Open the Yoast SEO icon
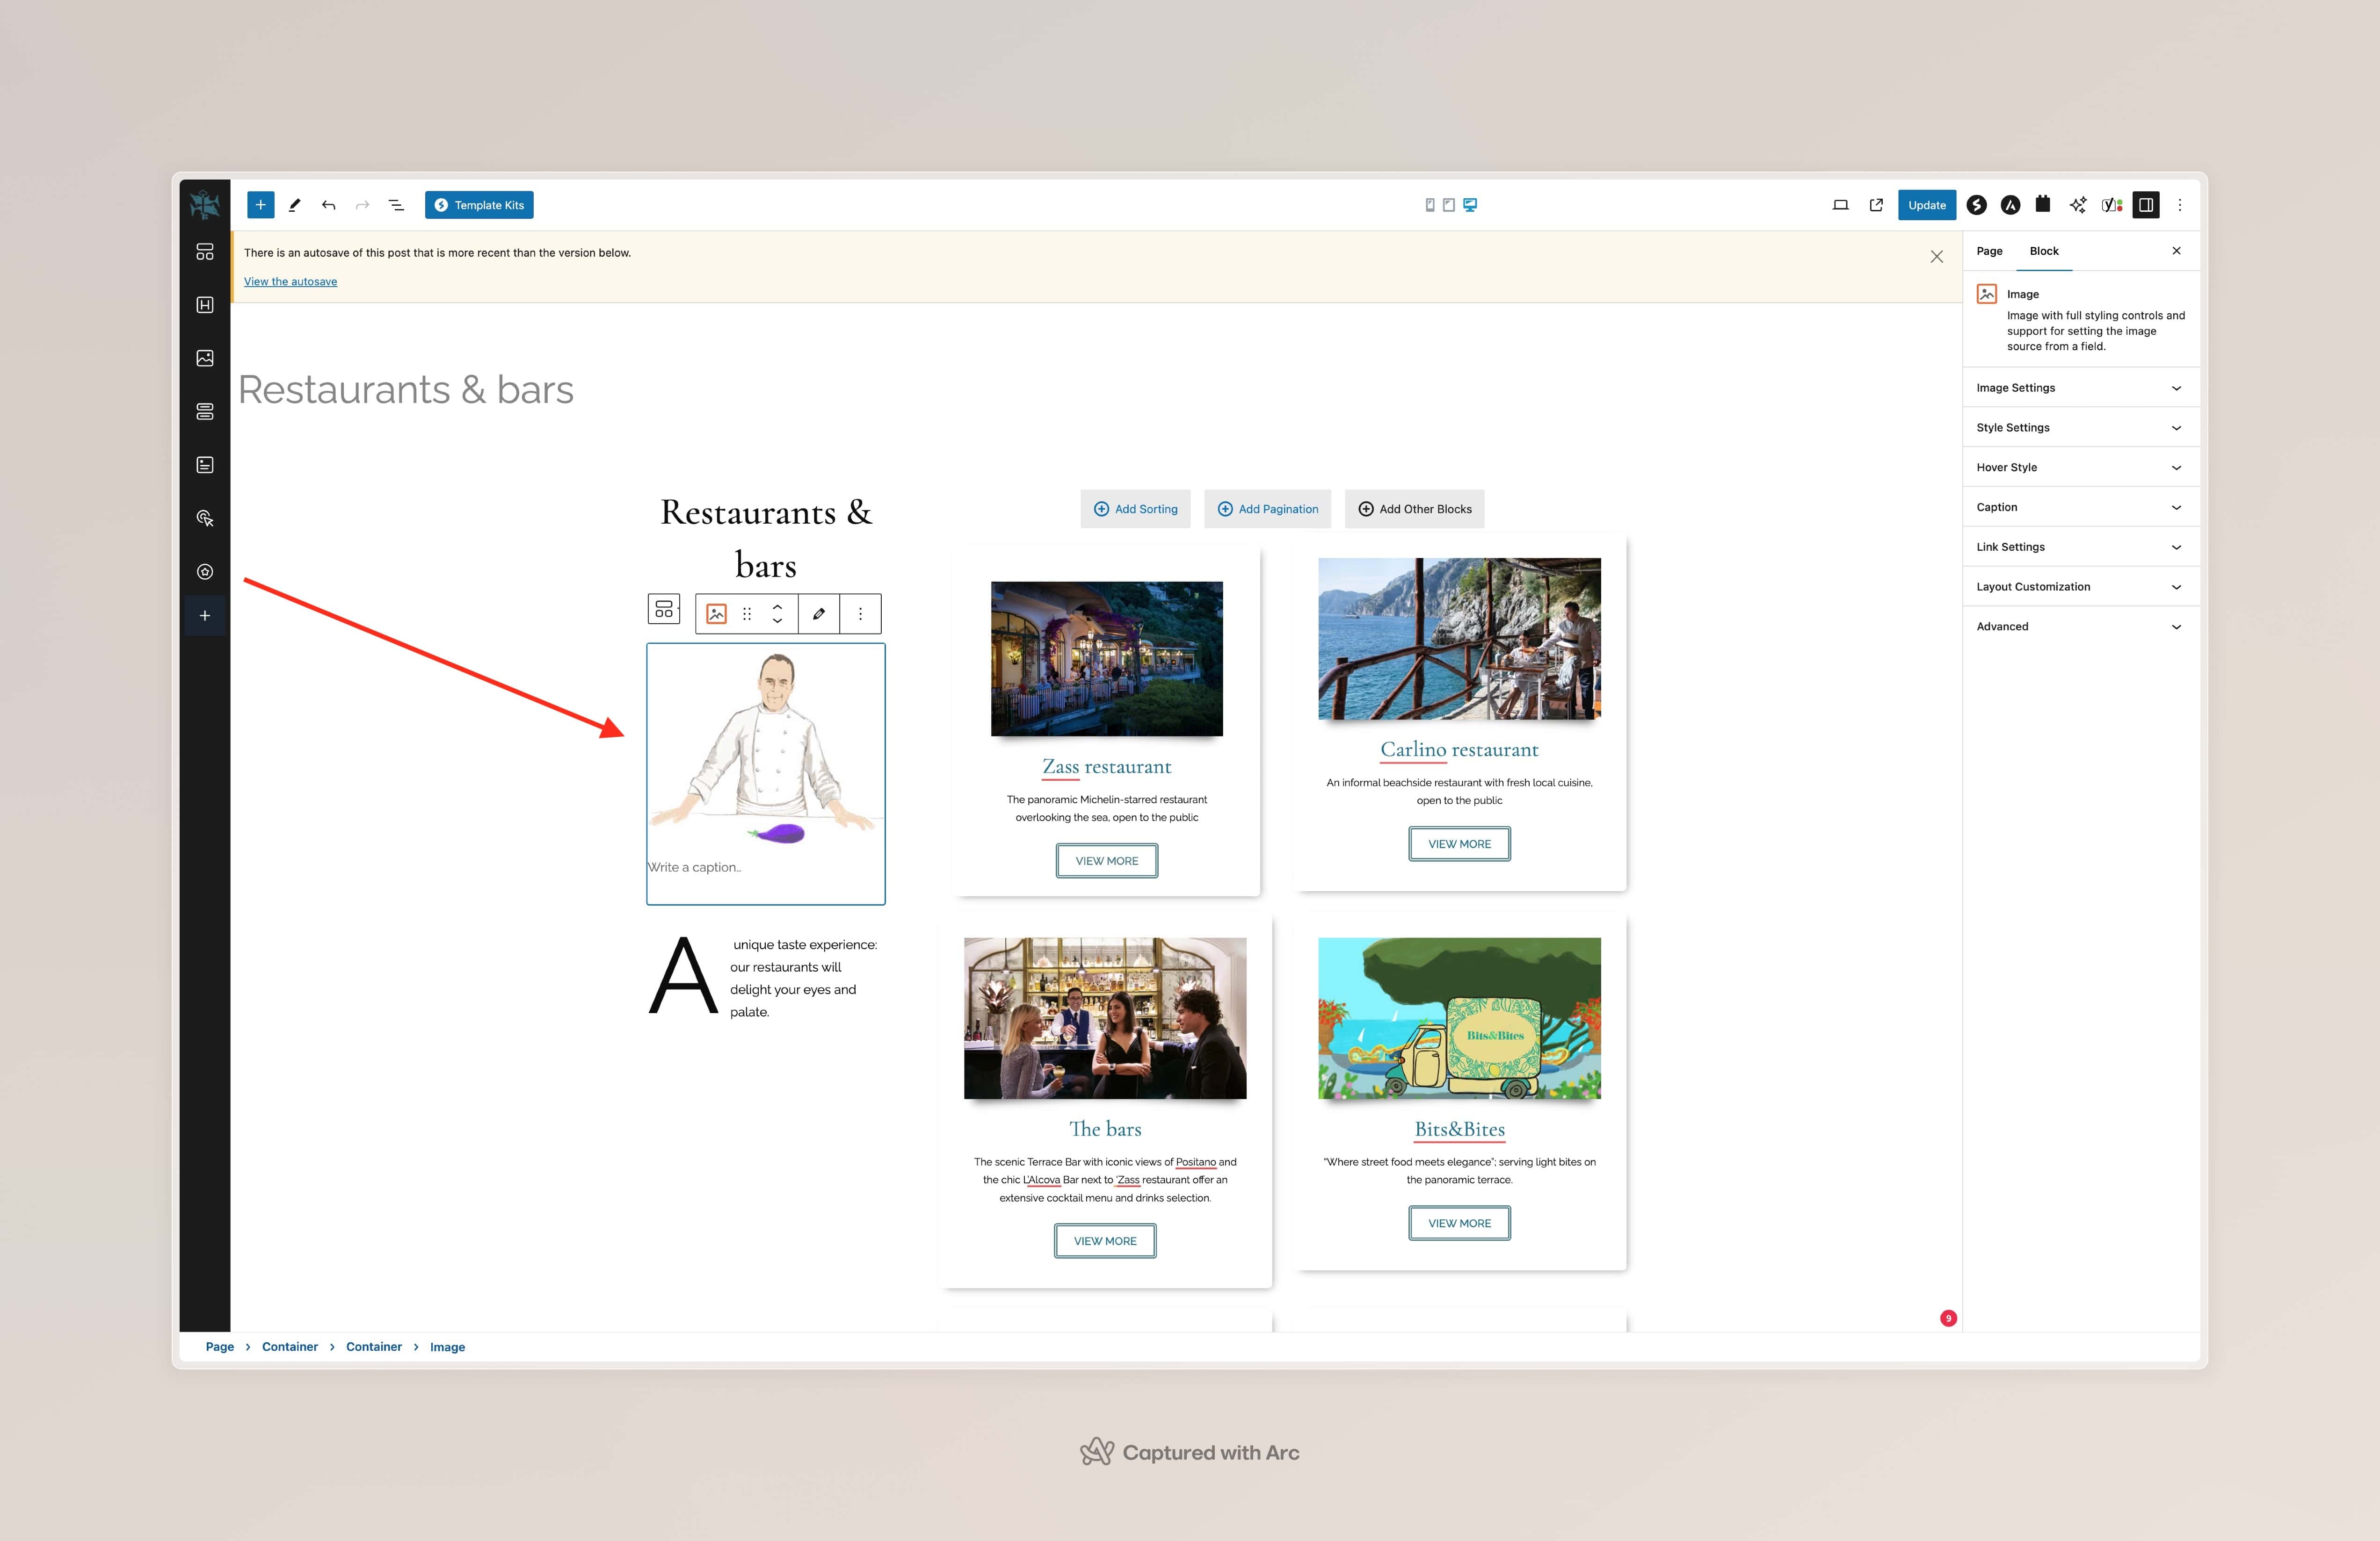 (2111, 205)
